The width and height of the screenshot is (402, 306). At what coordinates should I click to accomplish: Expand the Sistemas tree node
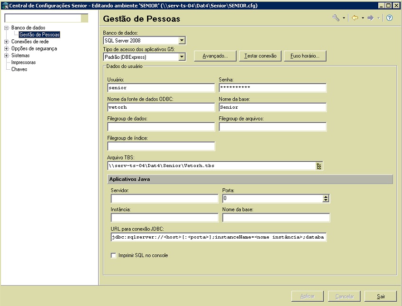coord(7,56)
